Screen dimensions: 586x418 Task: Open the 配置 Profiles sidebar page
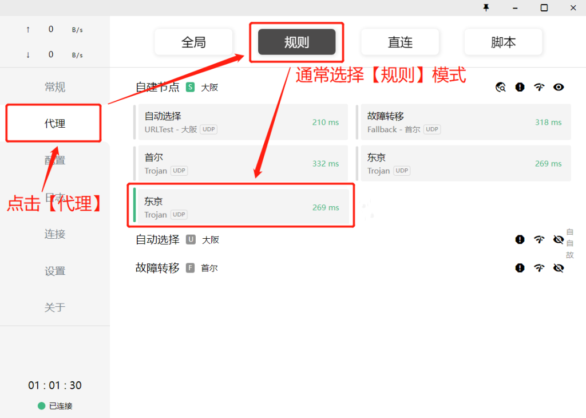(x=54, y=160)
